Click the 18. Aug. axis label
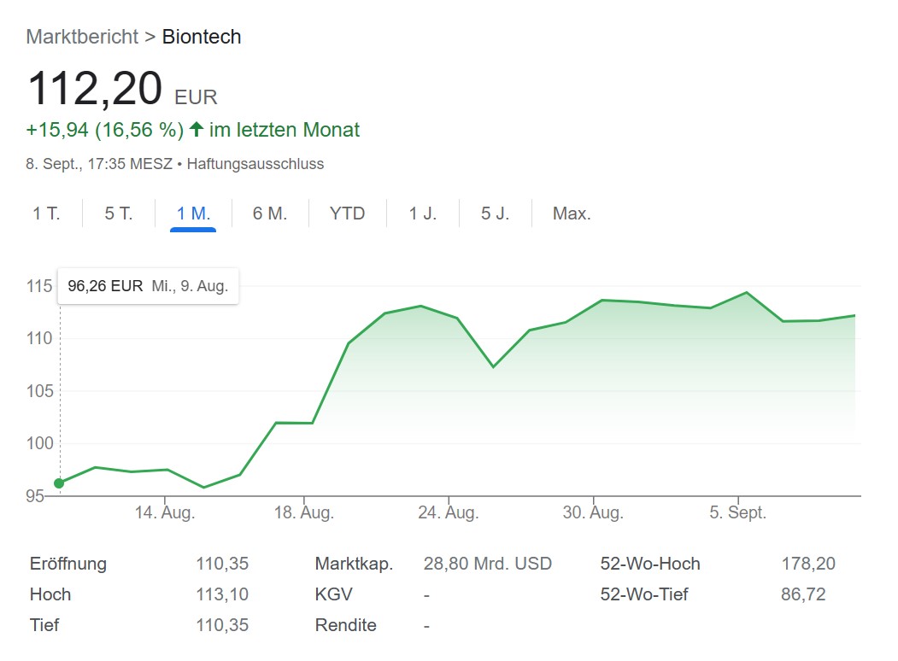Image resolution: width=898 pixels, height=661 pixels. point(303,512)
